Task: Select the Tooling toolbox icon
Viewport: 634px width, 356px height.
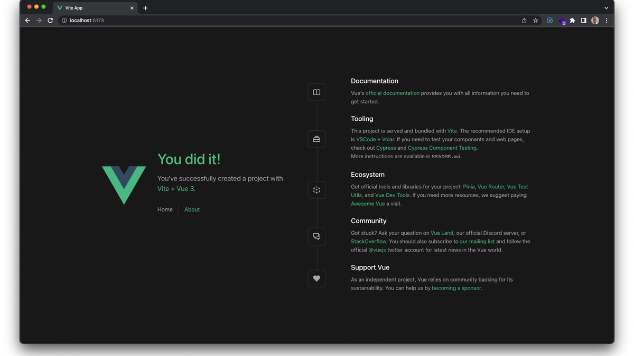Action: point(316,139)
